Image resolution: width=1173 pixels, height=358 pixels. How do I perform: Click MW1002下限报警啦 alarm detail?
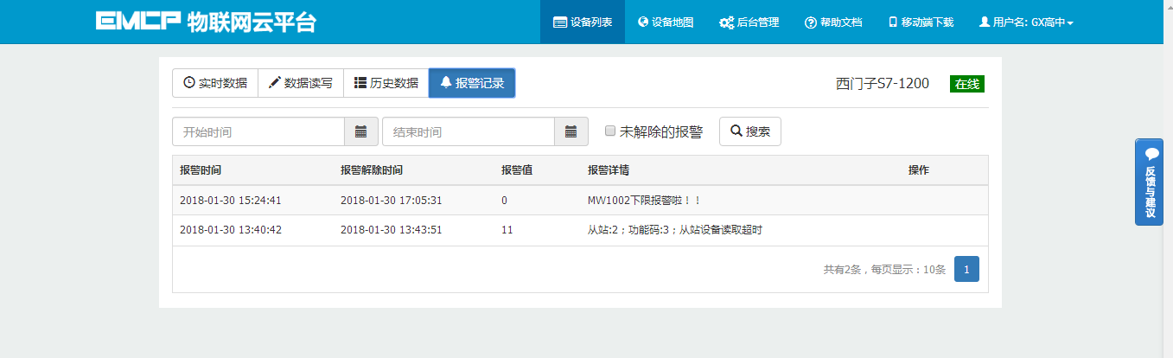click(x=645, y=200)
